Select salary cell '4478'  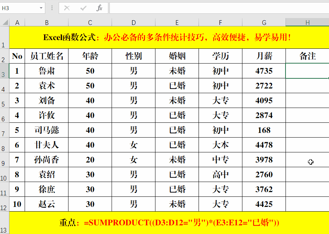click(x=264, y=145)
